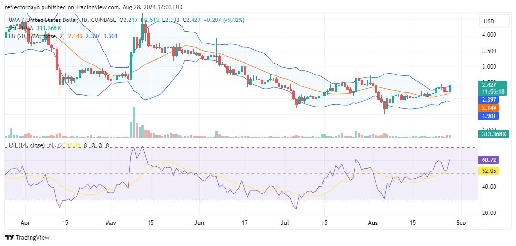Click the RSI axis value 40.00
The height and width of the screenshot is (246, 516).
tap(489, 187)
